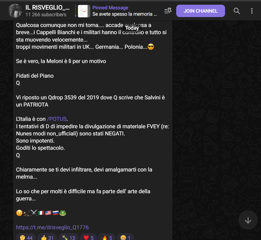Open the pinned messages list icon
This screenshot has width=261, height=240.
coord(168,11)
